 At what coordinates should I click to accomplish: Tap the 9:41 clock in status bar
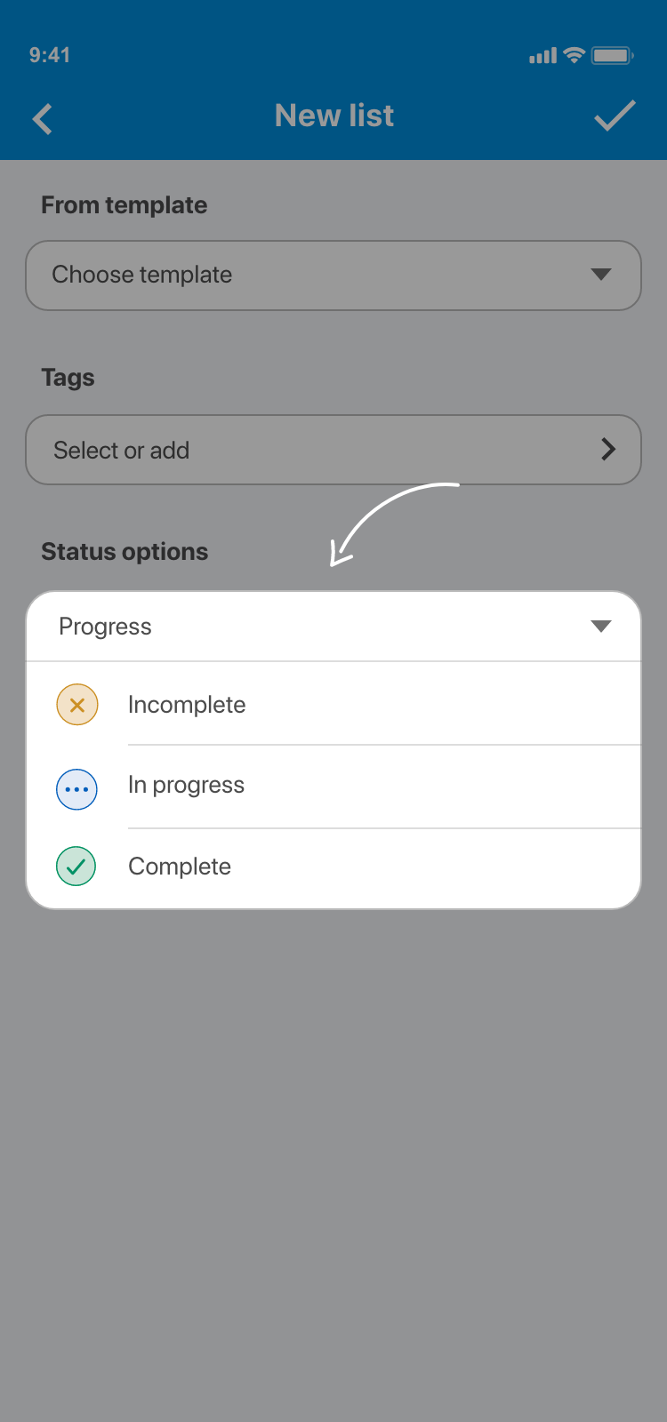pyautogui.click(x=50, y=55)
